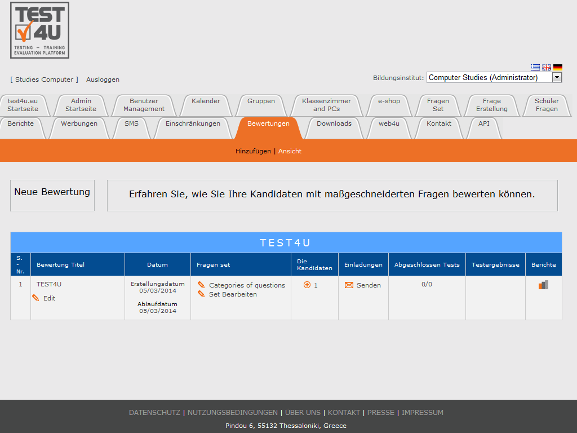Click the Edit link under TEST4U
577x433 pixels.
tap(50, 298)
